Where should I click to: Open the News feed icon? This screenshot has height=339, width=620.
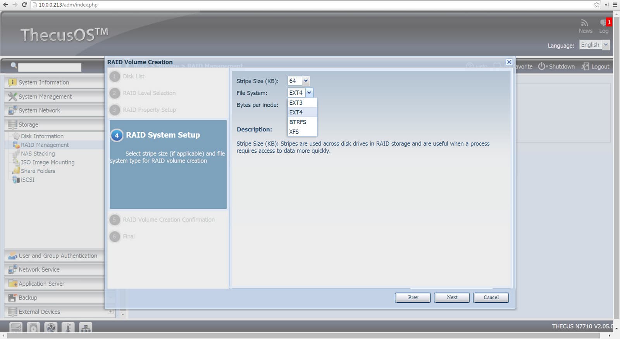coord(584,23)
